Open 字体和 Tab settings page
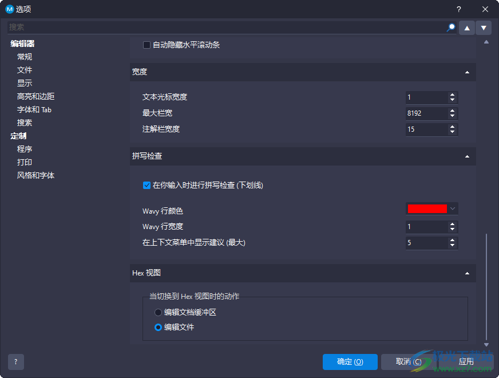This screenshot has width=499, height=378. click(34, 109)
